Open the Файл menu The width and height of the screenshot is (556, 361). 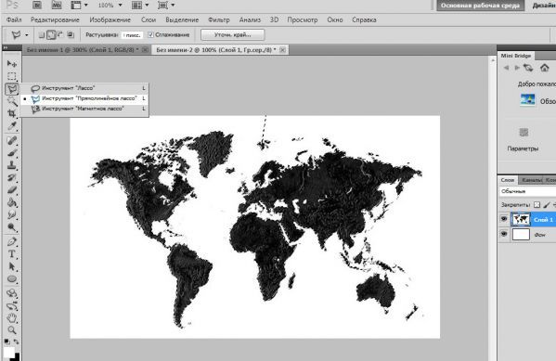click(14, 19)
